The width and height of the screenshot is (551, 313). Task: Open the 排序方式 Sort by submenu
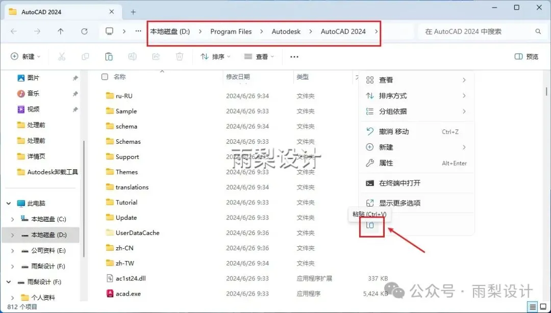(x=416, y=96)
